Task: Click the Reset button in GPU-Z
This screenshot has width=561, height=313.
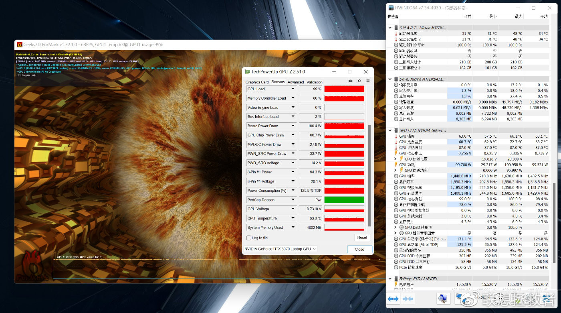Action: (x=362, y=238)
